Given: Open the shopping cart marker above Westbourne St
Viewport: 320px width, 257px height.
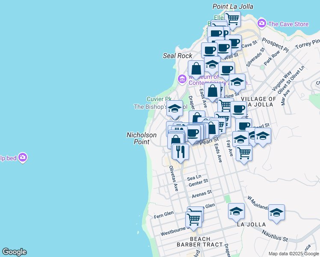Looking at the screenshot, I should 193,221.
